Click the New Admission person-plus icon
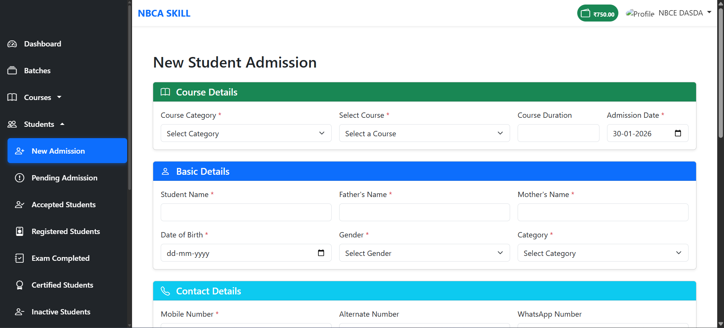Image resolution: width=724 pixels, height=328 pixels. pos(20,151)
